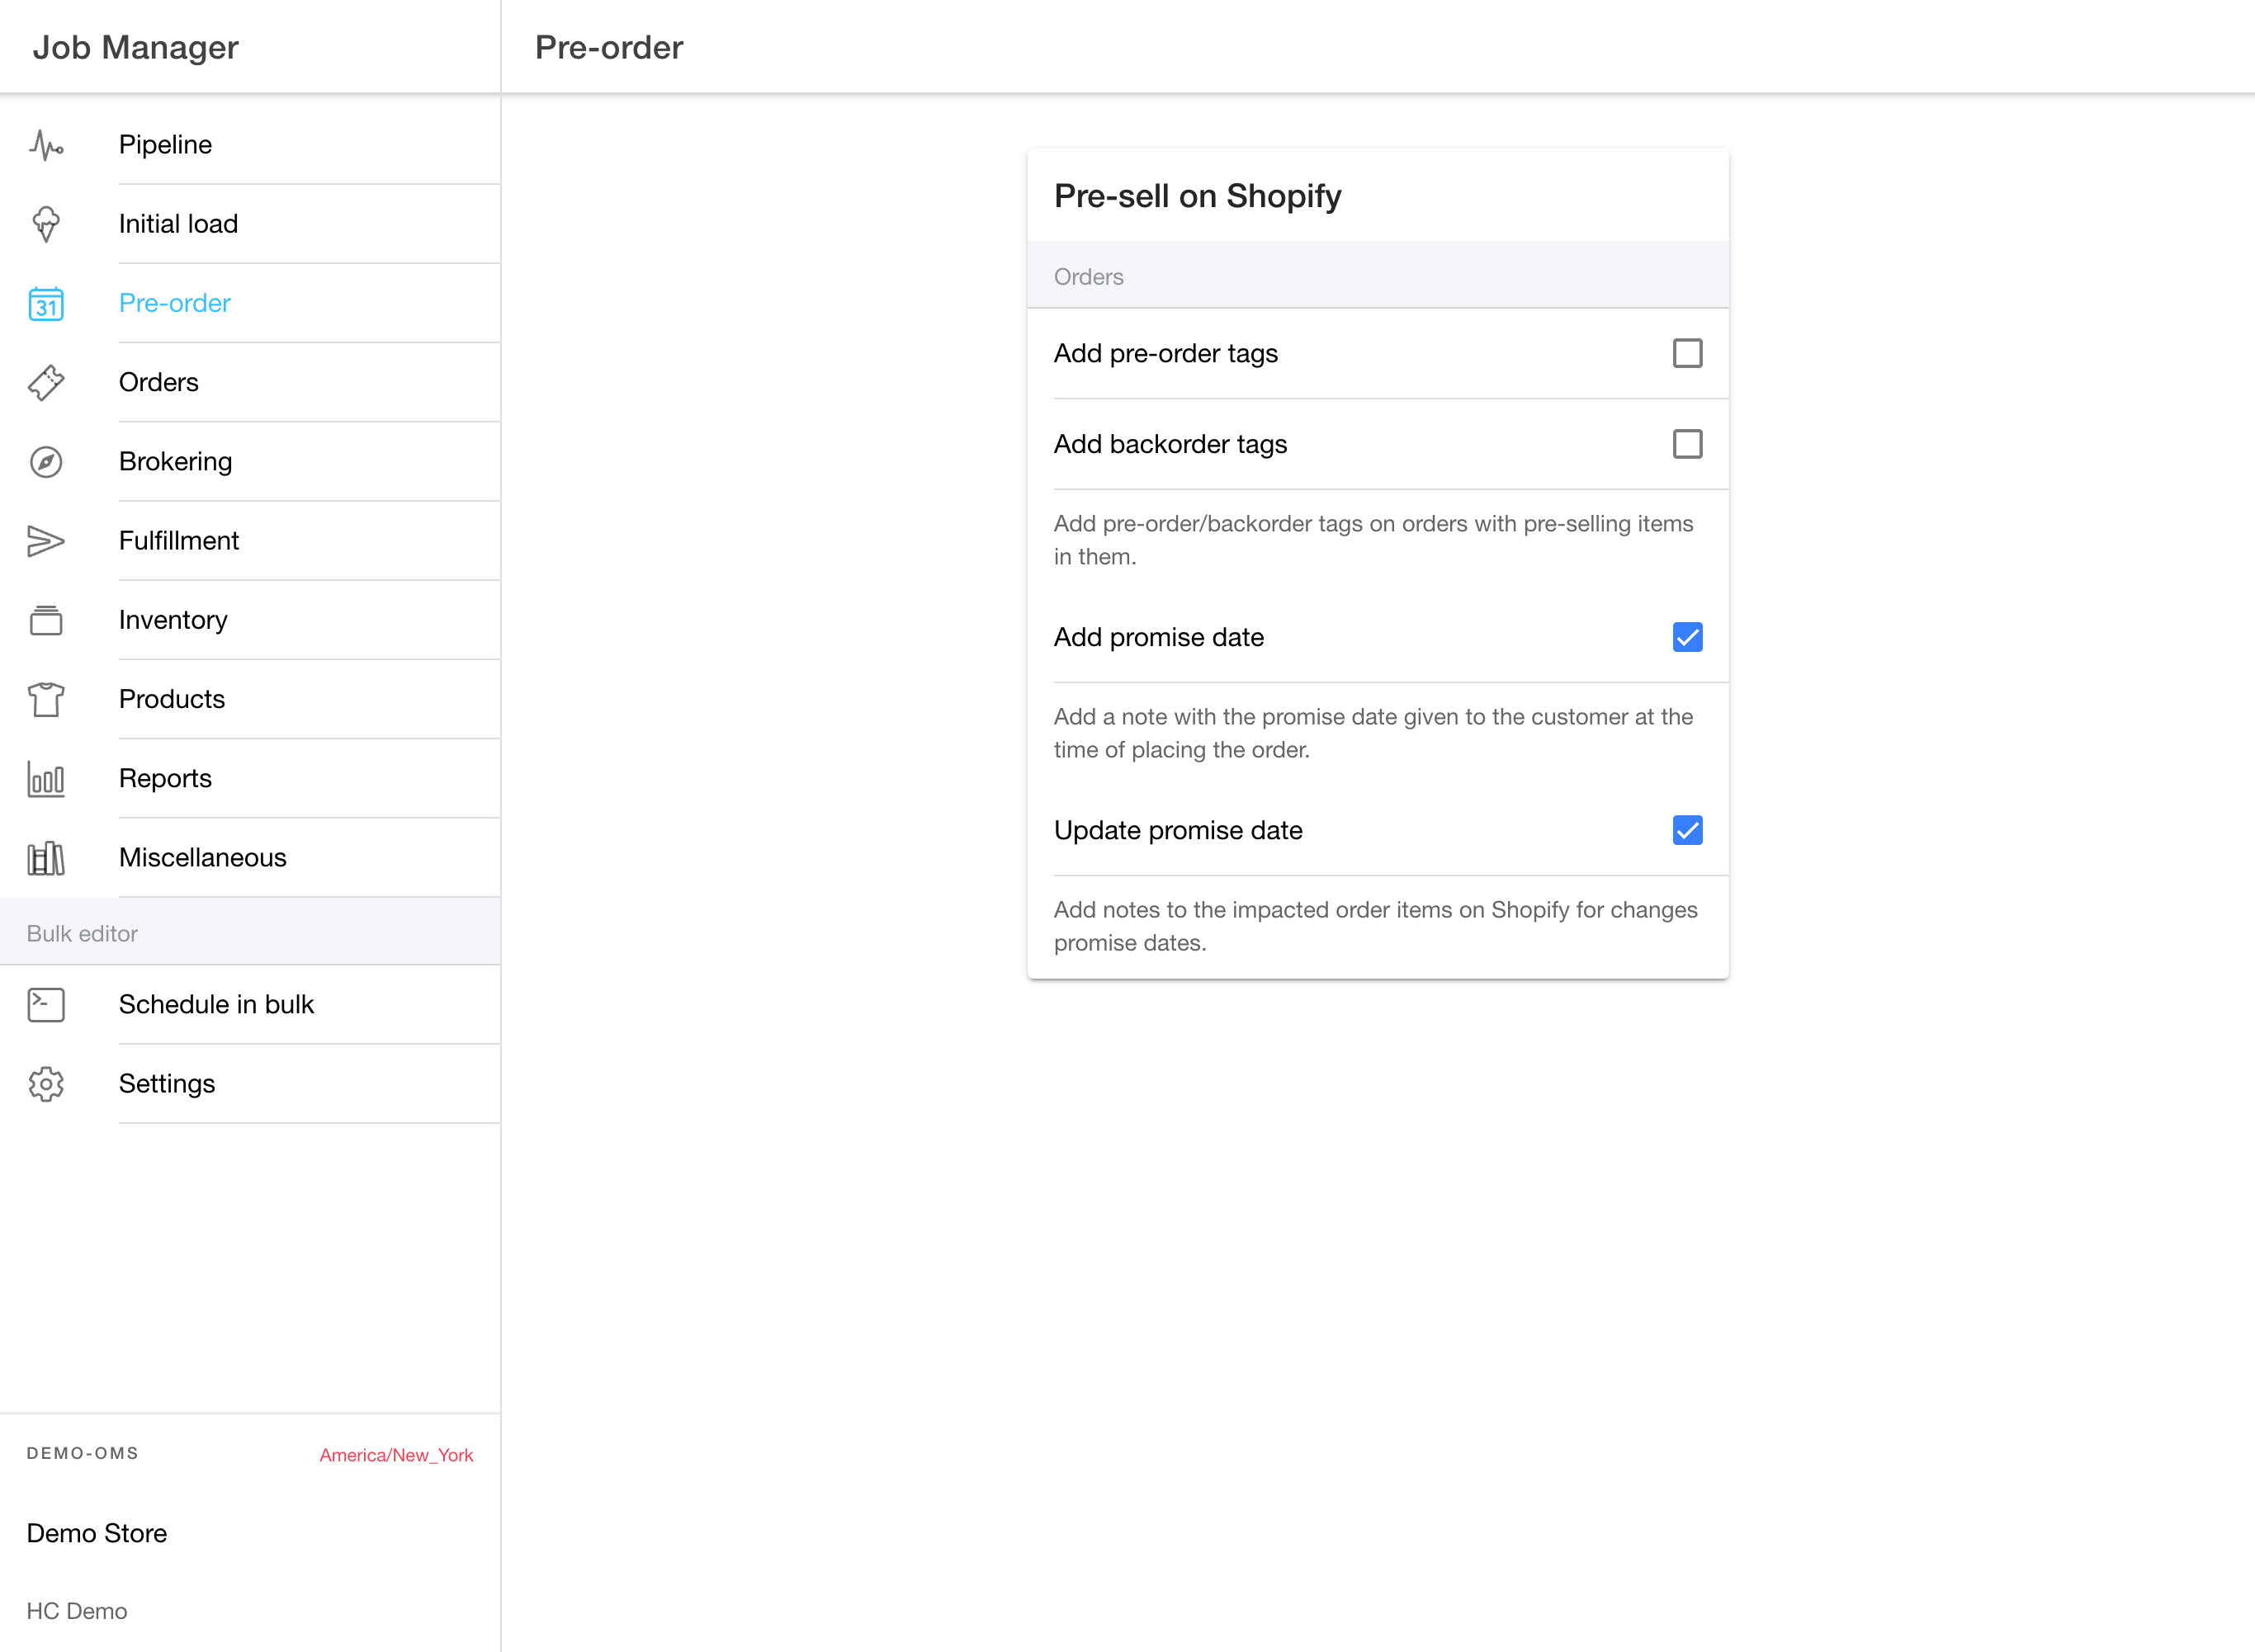This screenshot has height=1652, width=2255.
Task: Click the Products shirt icon
Action: coord(46,699)
